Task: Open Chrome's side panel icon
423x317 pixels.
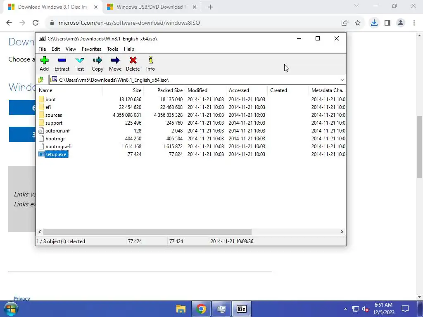Action: pyautogui.click(x=387, y=23)
